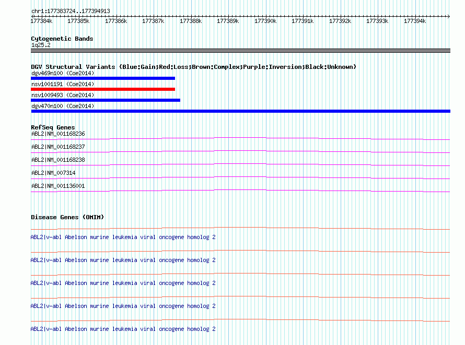Open transcript ABL2|NM_001136001

click(x=58, y=186)
